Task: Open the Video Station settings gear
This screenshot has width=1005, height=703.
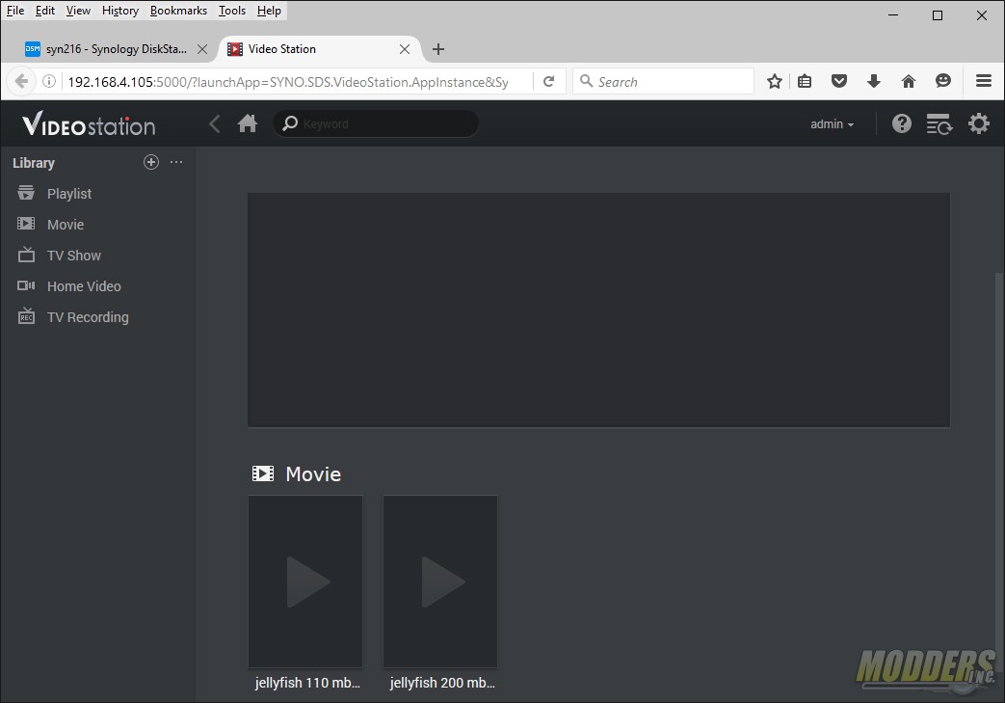Action: [x=979, y=123]
